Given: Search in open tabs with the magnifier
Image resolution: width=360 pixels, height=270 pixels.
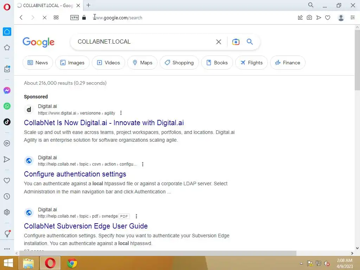Looking at the screenshot, I should (311, 5).
